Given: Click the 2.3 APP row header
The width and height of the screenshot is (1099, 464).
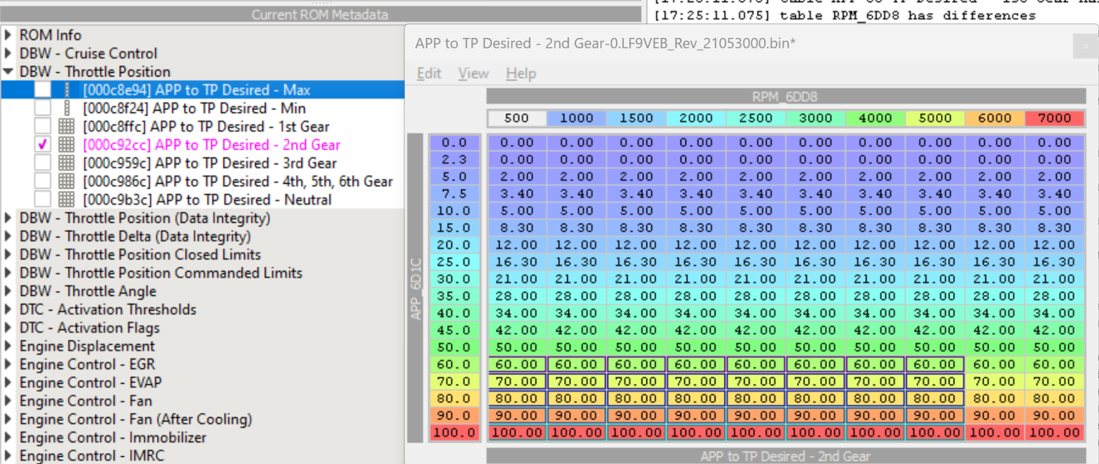Looking at the screenshot, I should (x=454, y=159).
